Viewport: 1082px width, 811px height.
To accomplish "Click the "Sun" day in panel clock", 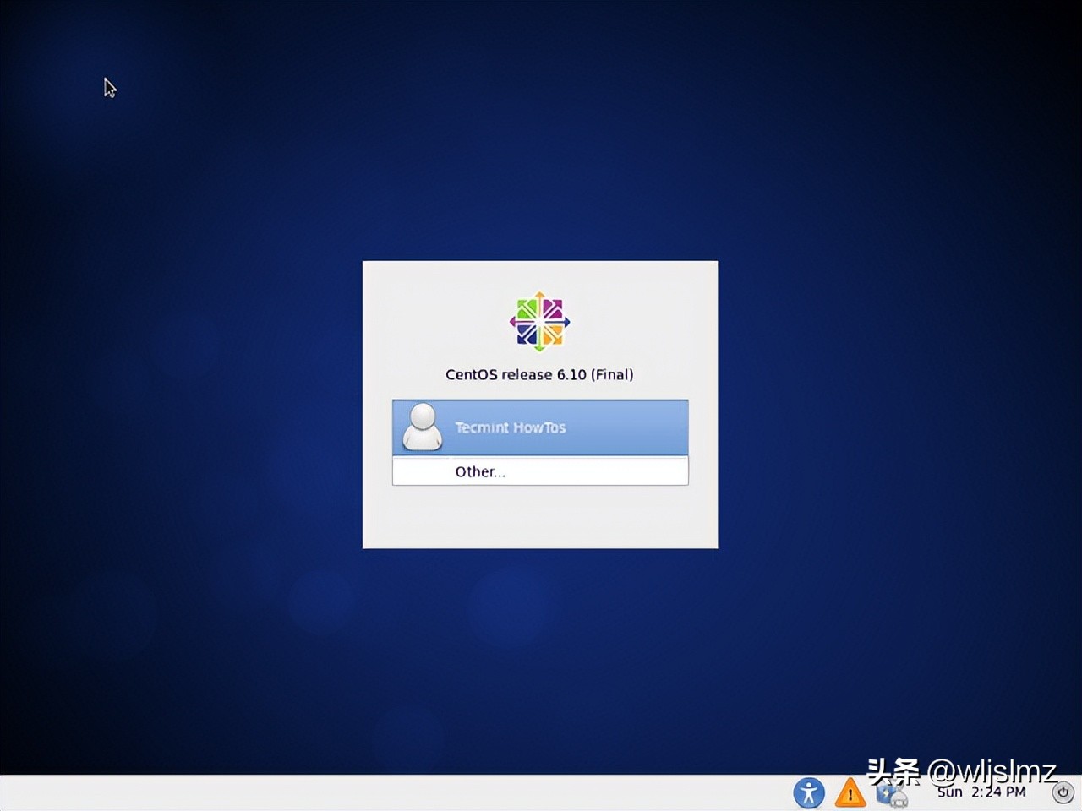I will click(949, 792).
